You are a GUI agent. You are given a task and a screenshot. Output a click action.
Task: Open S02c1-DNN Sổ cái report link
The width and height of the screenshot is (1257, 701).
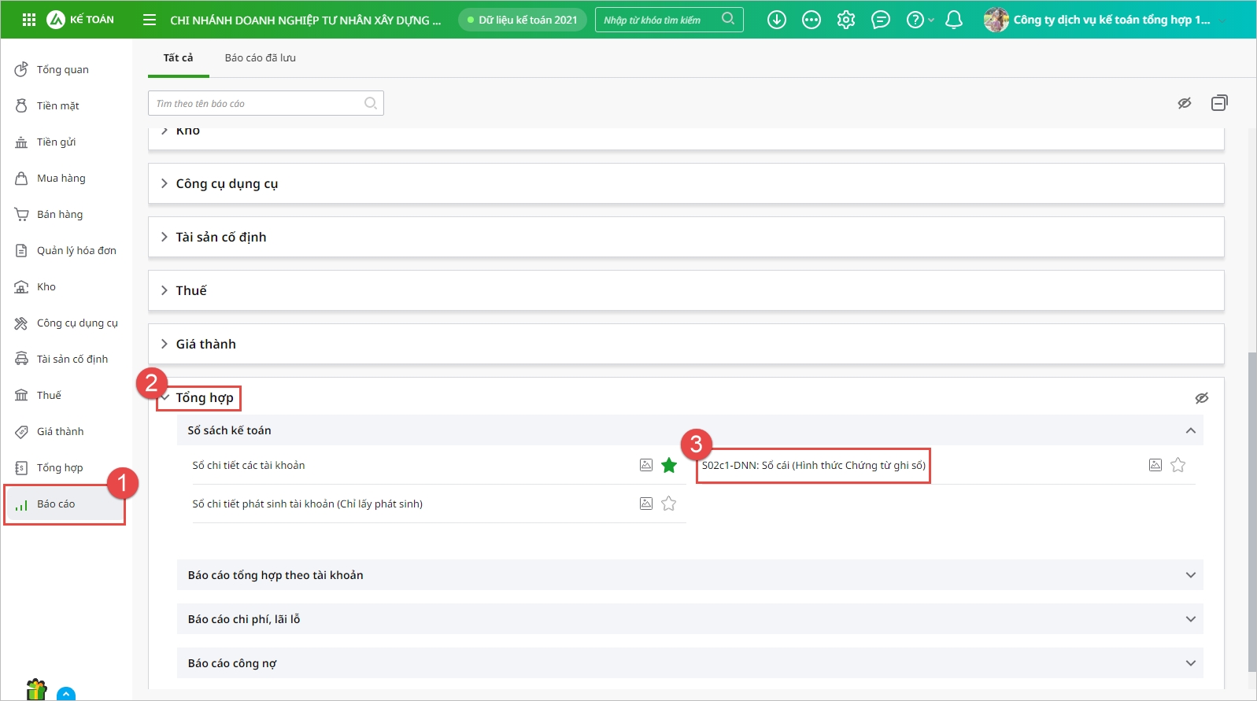tap(813, 466)
